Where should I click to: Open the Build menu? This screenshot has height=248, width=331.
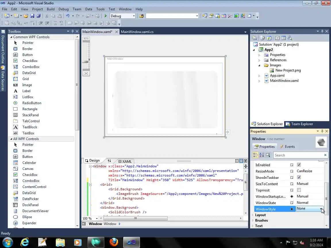click(51, 9)
